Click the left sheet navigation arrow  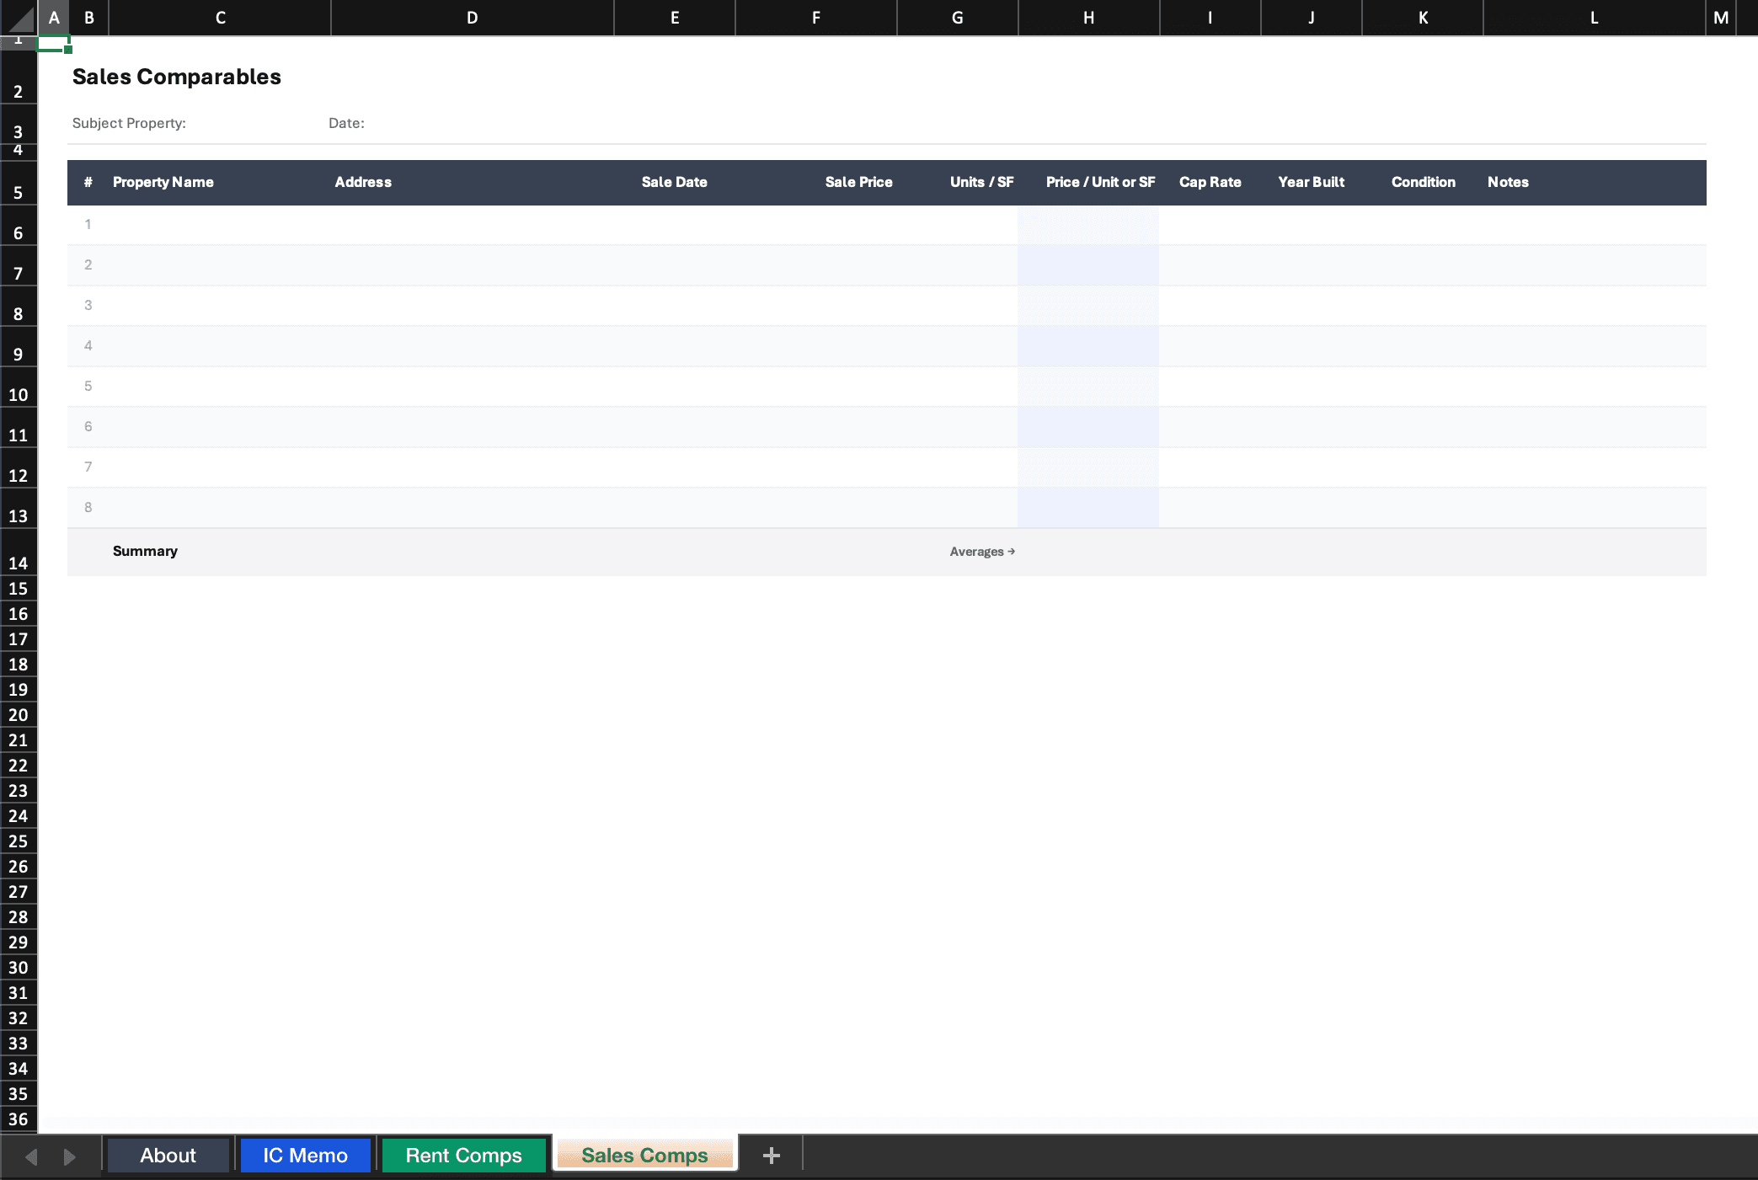[33, 1155]
